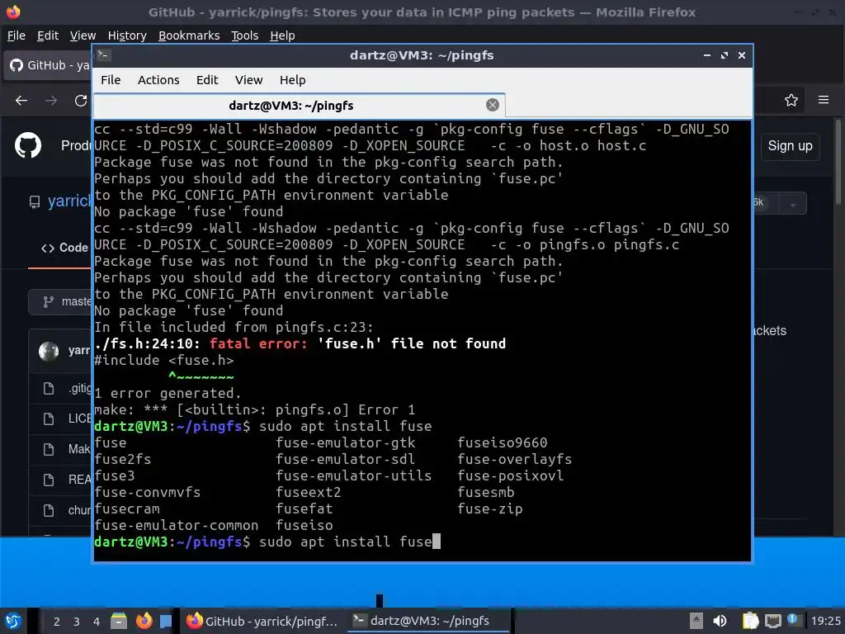Screen dimensions: 845x634
Task: Click the file icon on the chunk row
Action: click(x=49, y=510)
